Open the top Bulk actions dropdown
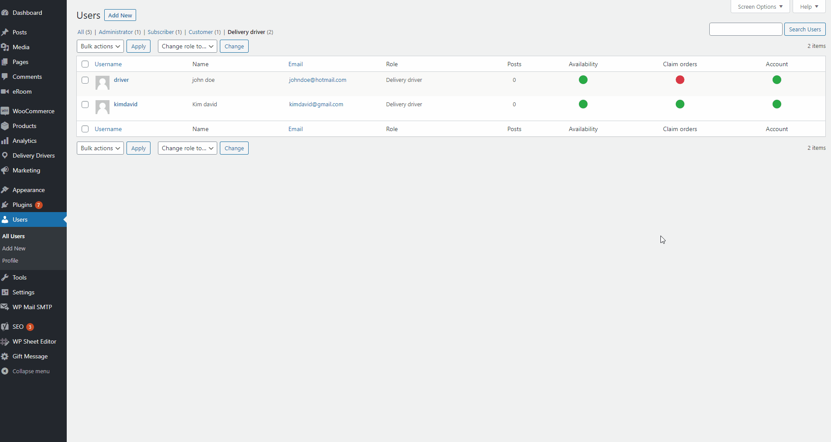The height and width of the screenshot is (442, 831). pos(100,46)
